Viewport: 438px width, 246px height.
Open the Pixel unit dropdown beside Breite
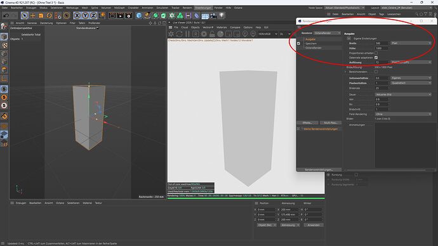click(411, 43)
